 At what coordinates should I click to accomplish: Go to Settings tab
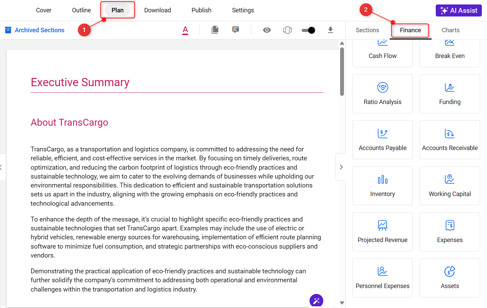(x=243, y=10)
